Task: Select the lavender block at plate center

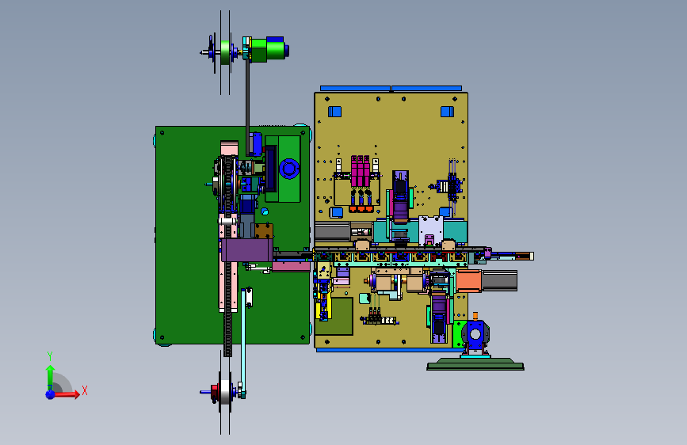Action: click(x=431, y=230)
